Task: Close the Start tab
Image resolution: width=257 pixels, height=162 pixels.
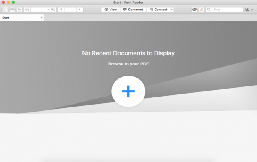Action: 42,18
